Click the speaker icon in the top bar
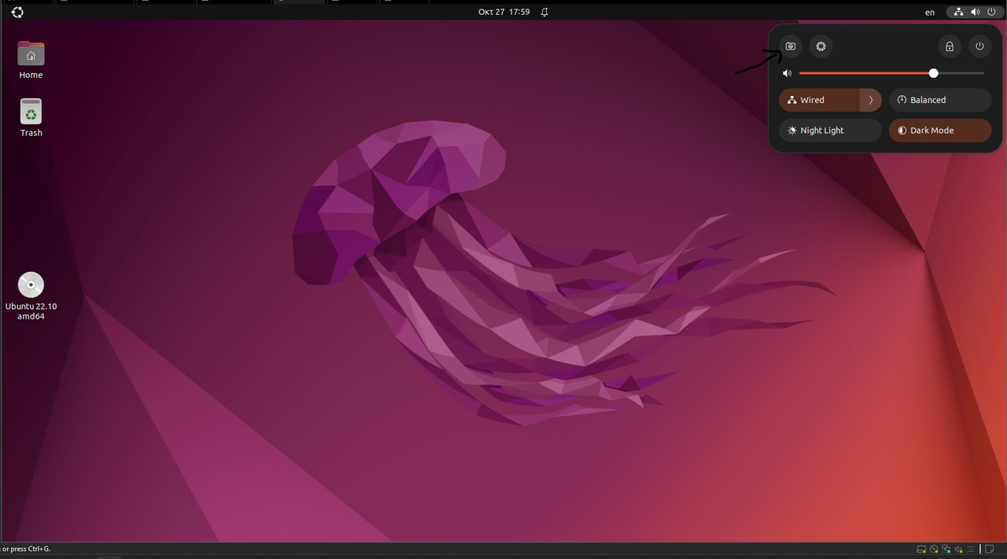 coord(976,12)
